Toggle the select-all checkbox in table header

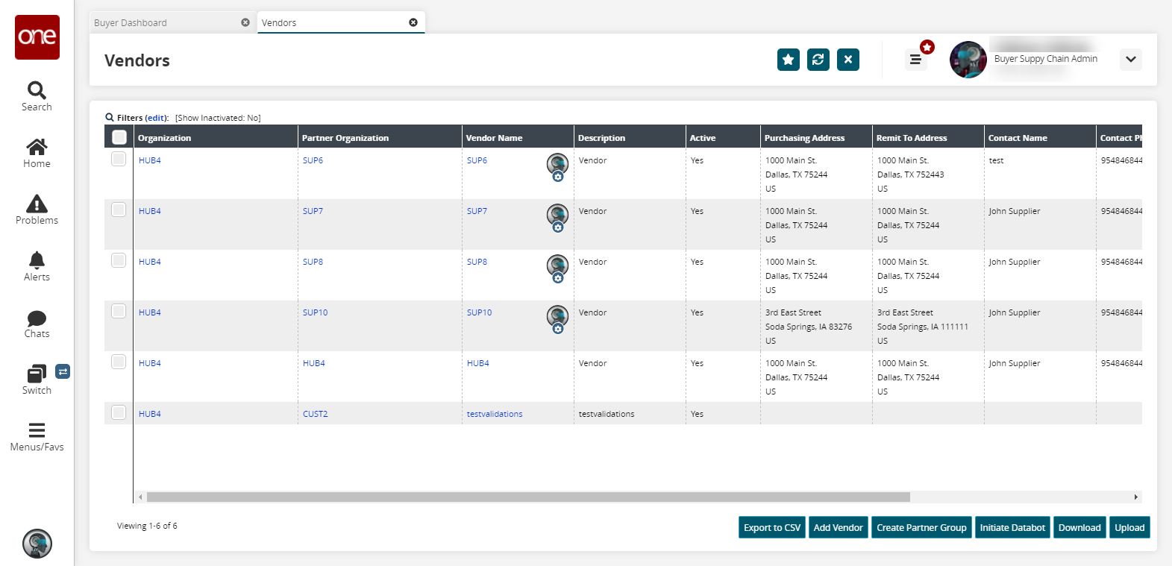point(119,137)
